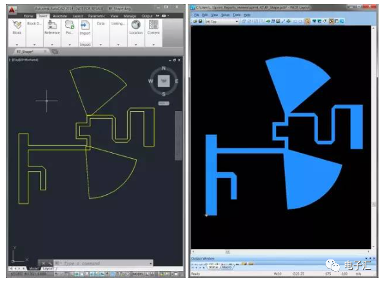Screen dimensions: 383x282
Task: Click the PADS vertical scrollbar
Action: point(373,137)
